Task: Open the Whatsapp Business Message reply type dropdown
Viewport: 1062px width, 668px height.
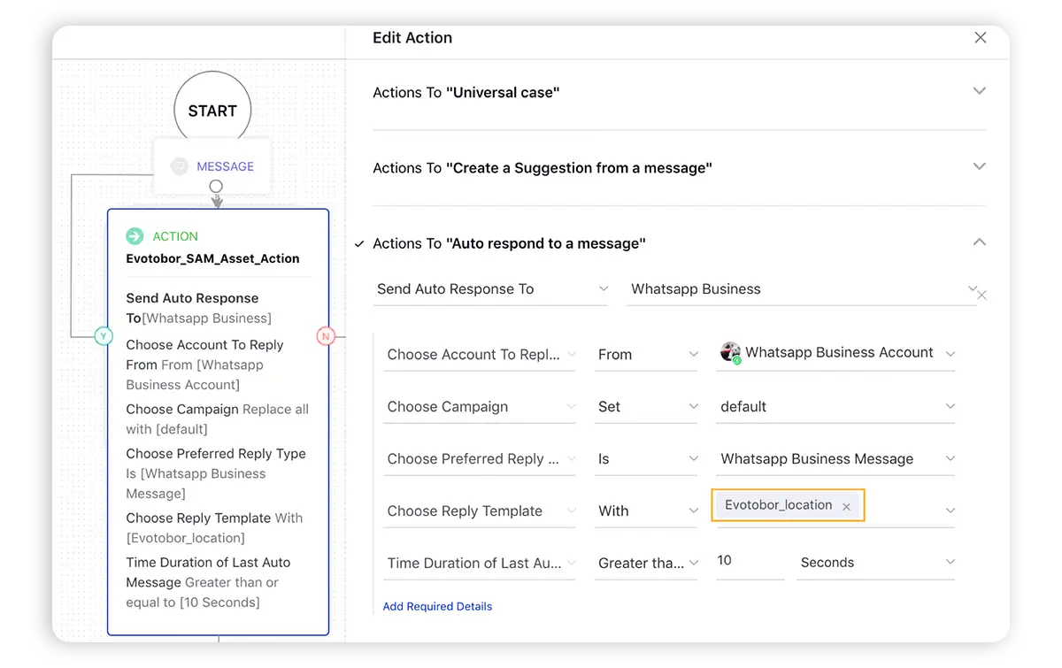Action: [x=950, y=458]
